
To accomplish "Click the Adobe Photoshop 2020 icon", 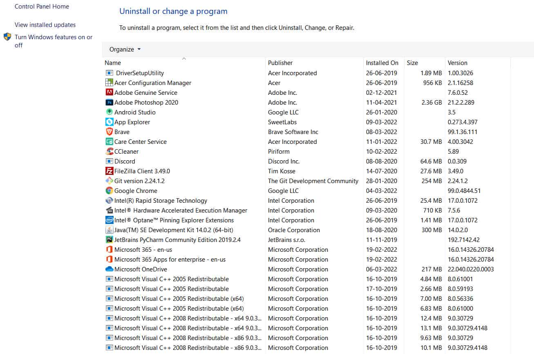I will click(109, 103).
